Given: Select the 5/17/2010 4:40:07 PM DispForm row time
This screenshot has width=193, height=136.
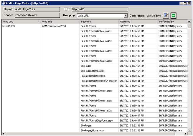Looking at the screenshot, I should point(138,120).
